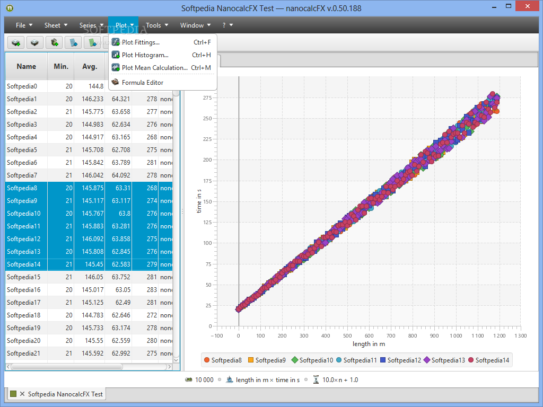Image resolution: width=543 pixels, height=407 pixels.
Task: Select the Softpedia3 row
Action: point(89,124)
